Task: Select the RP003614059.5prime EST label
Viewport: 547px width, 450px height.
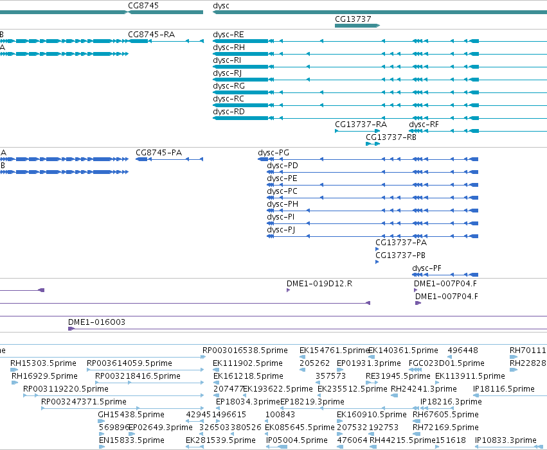Action: click(x=129, y=363)
